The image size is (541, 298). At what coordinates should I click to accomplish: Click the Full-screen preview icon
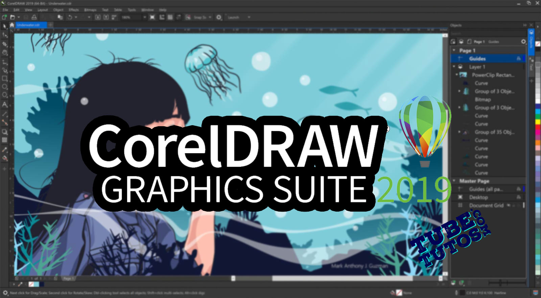152,17
